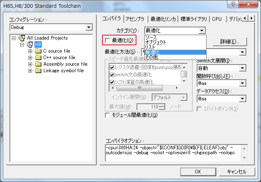This screenshot has height=182, width=261.
Task: Click the C++ source file folder icon
Action: click(x=38, y=58)
